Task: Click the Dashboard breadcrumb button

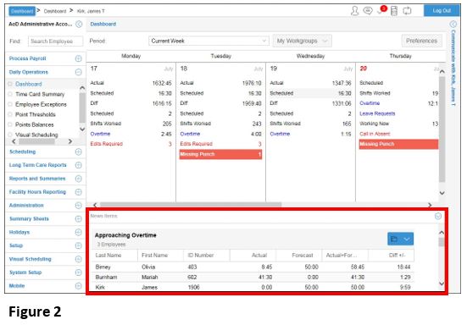Action: (x=22, y=11)
